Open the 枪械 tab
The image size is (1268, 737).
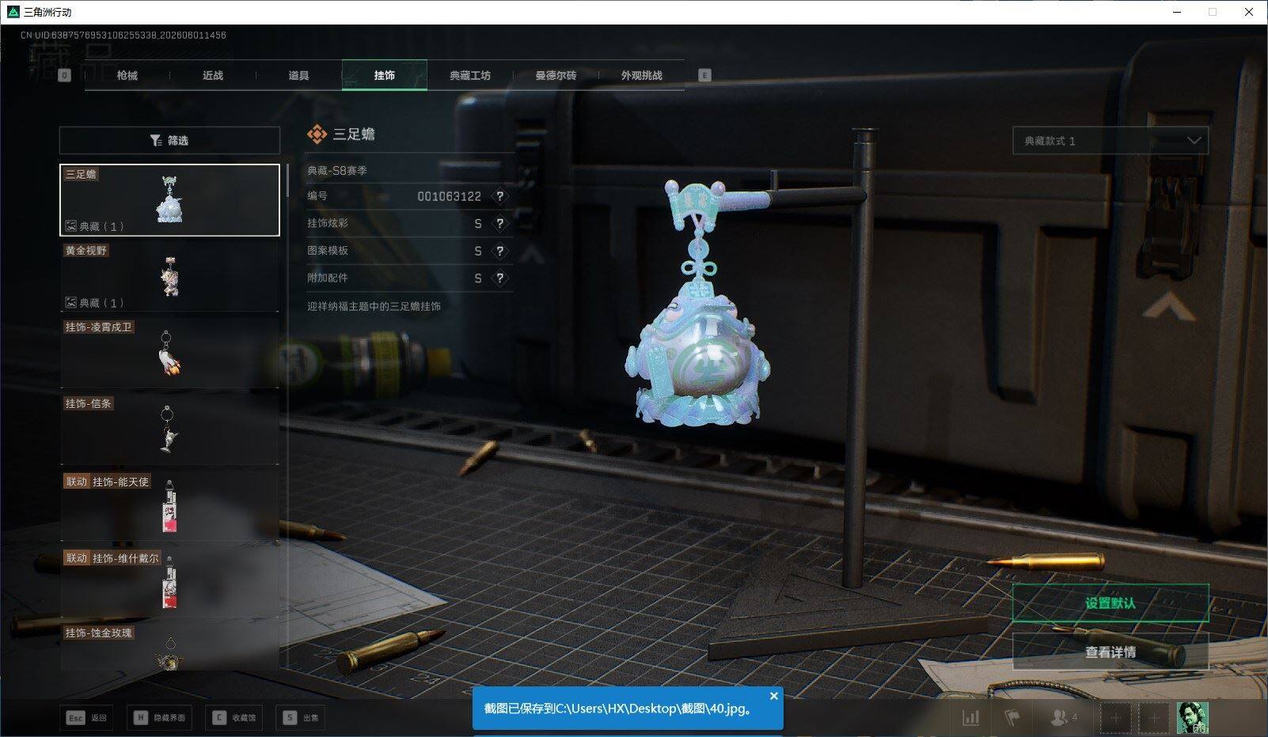127,75
